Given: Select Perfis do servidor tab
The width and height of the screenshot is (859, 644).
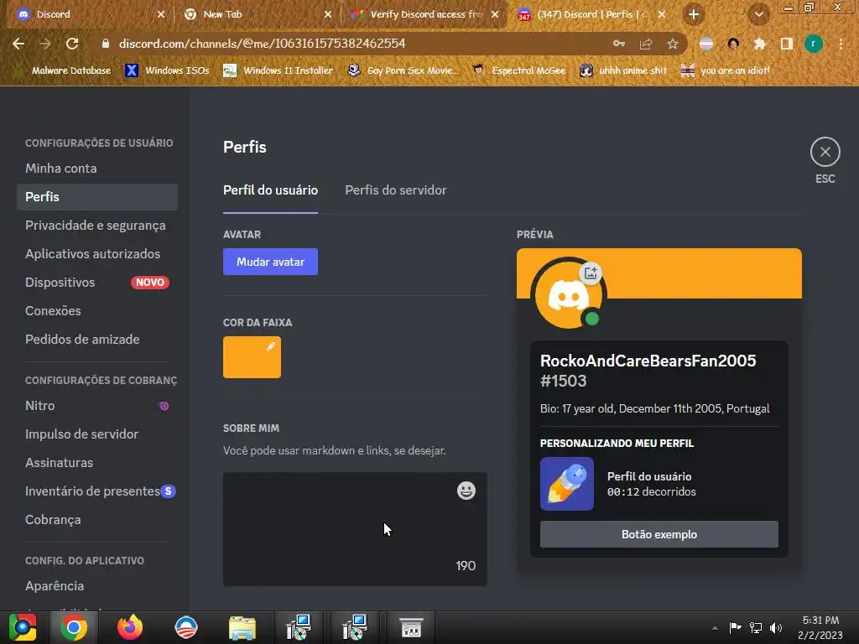Looking at the screenshot, I should tap(396, 190).
